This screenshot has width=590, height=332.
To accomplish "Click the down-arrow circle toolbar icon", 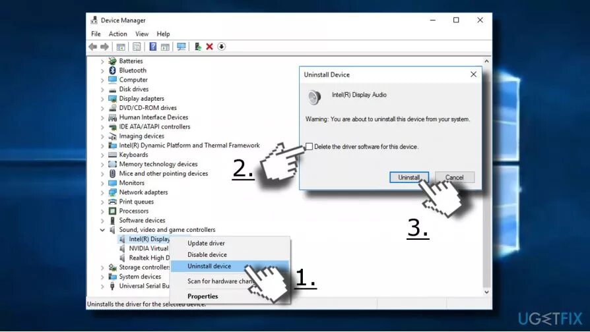I will [x=222, y=47].
